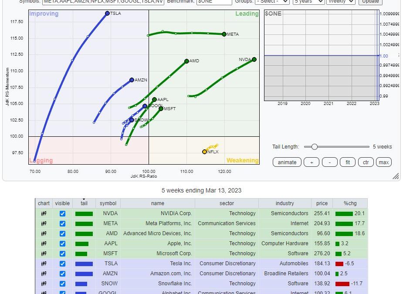
Task: Click the 255.41 price cell
Action: tap(322, 213)
